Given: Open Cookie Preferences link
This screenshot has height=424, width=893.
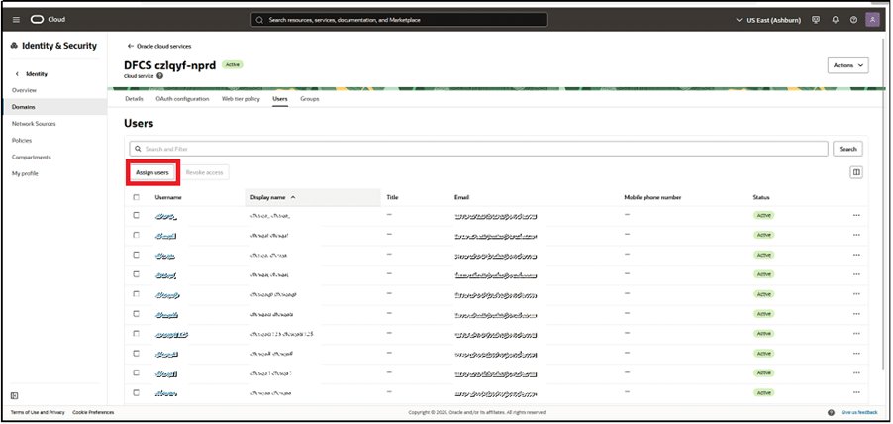Looking at the screenshot, I should 93,412.
